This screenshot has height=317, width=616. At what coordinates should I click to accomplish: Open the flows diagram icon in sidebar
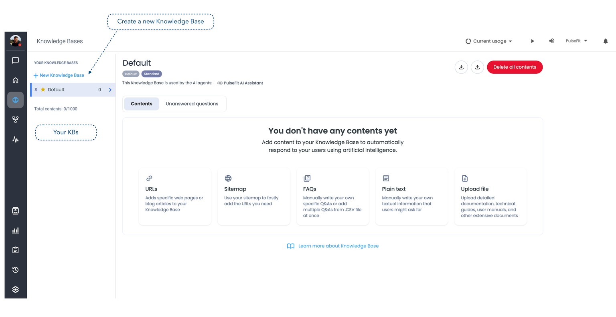point(15,120)
